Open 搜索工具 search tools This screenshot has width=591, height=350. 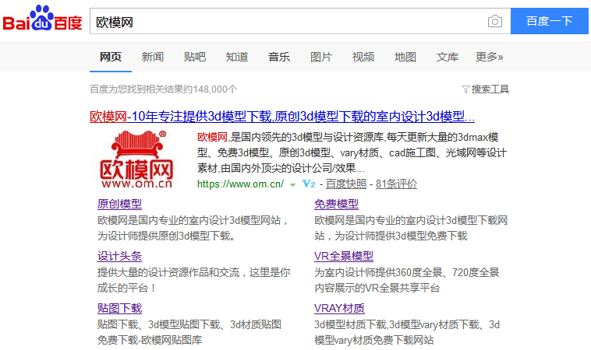490,89
